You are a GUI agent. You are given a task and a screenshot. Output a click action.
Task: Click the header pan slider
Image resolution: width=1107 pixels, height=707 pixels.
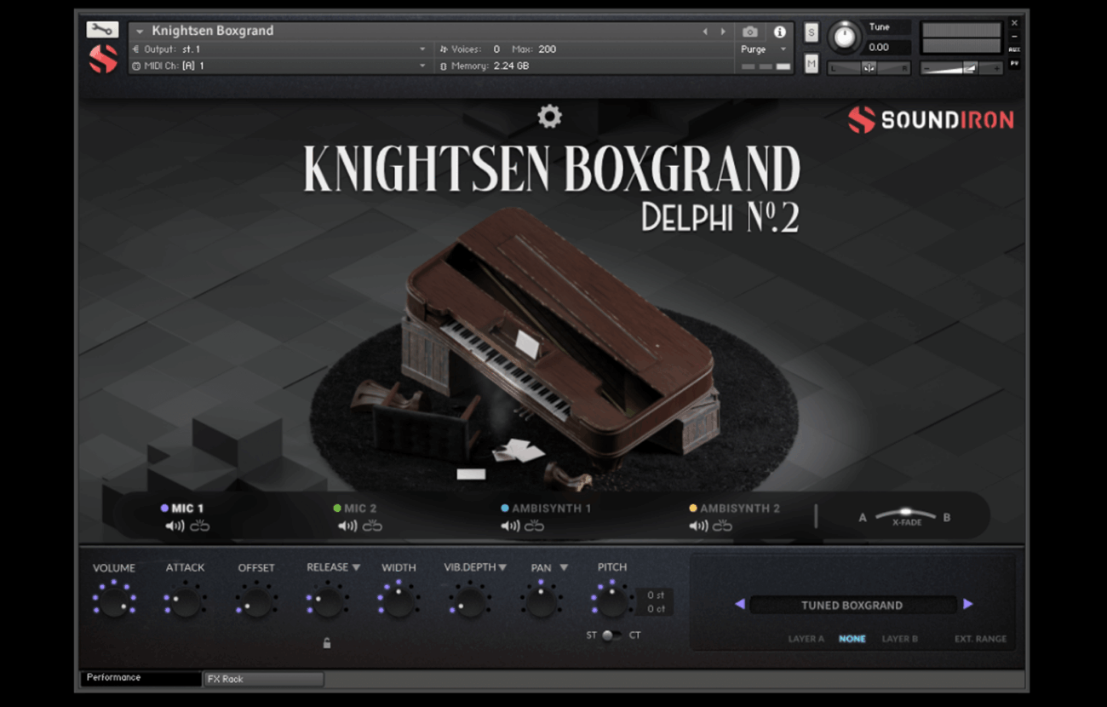tap(869, 68)
